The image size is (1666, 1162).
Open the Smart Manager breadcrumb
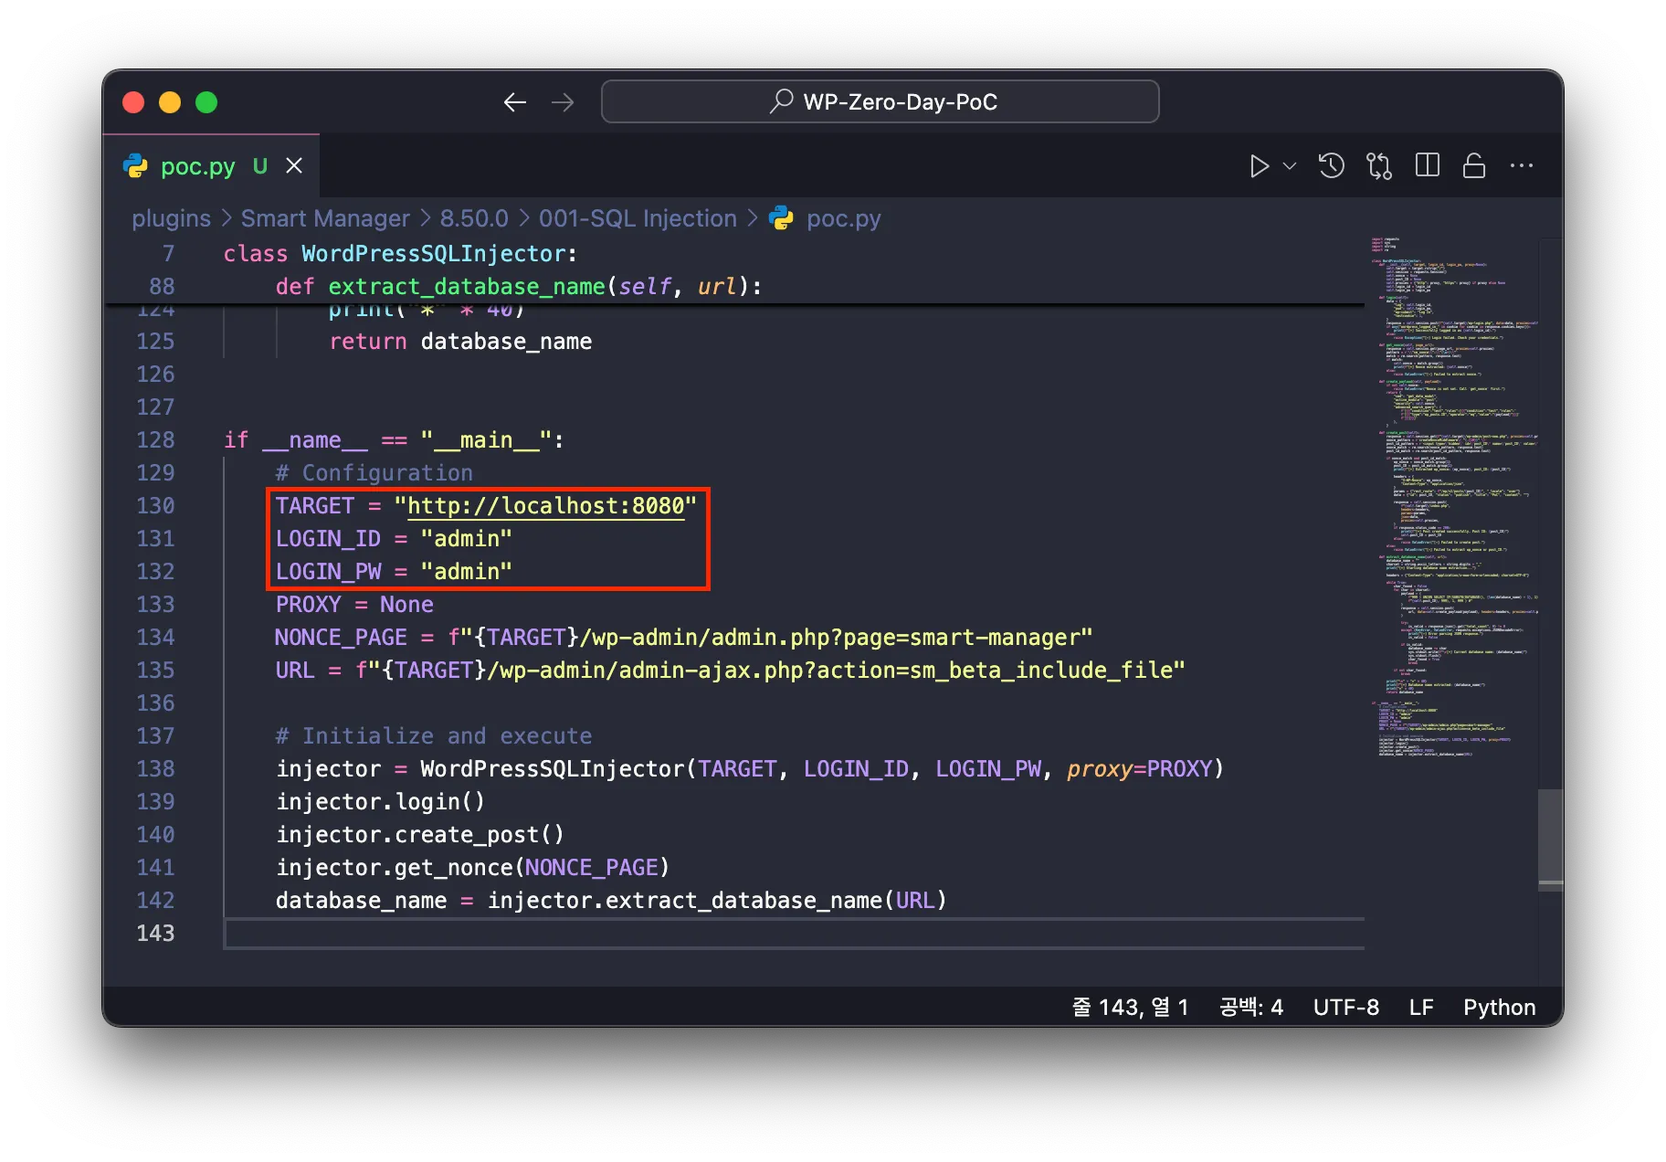click(x=325, y=219)
